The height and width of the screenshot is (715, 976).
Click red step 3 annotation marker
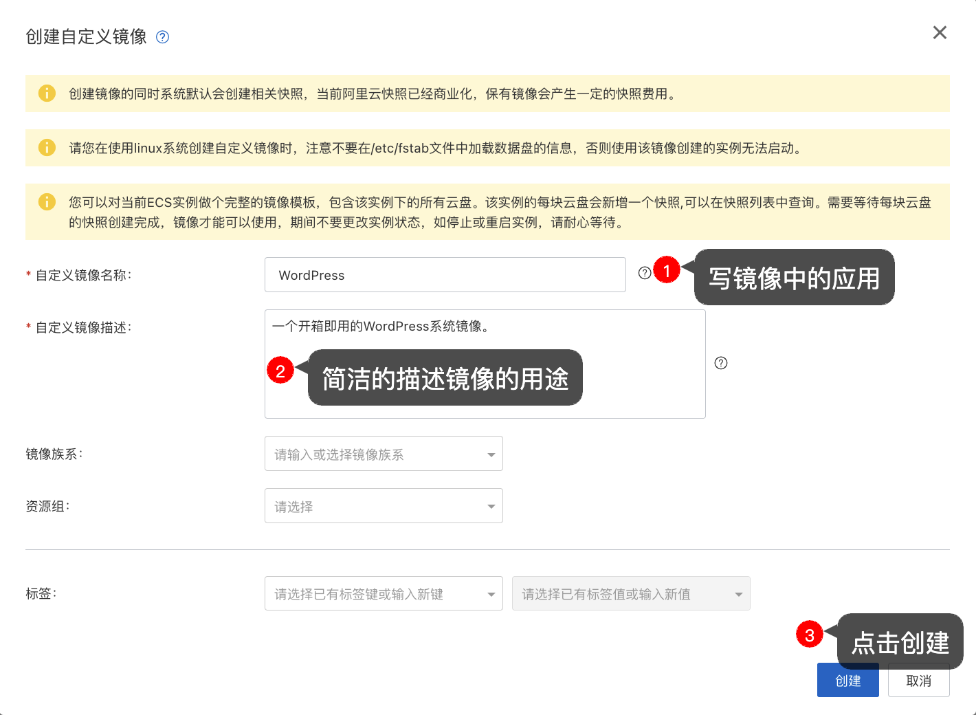810,635
